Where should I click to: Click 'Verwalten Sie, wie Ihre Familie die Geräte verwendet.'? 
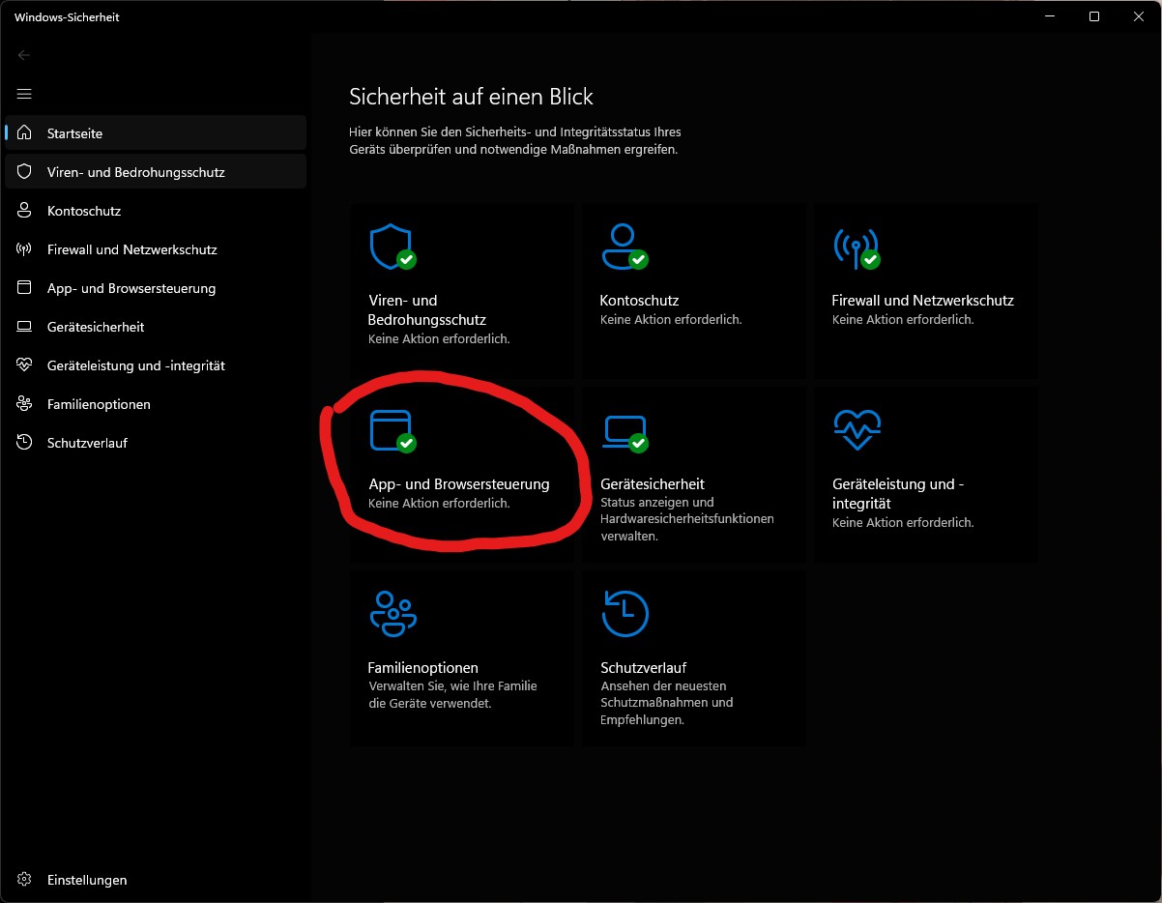453,694
